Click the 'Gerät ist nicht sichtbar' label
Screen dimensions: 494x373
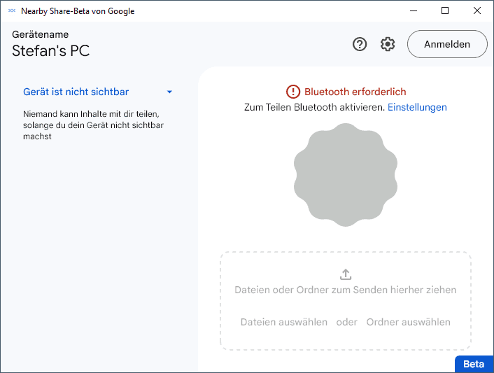click(x=76, y=92)
